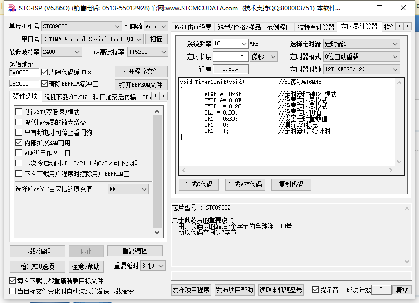Toggle 清除EEPROM缓冲区 checkbox

(x=44, y=84)
